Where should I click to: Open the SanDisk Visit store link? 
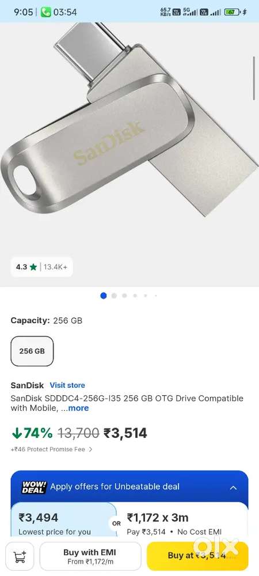click(67, 385)
